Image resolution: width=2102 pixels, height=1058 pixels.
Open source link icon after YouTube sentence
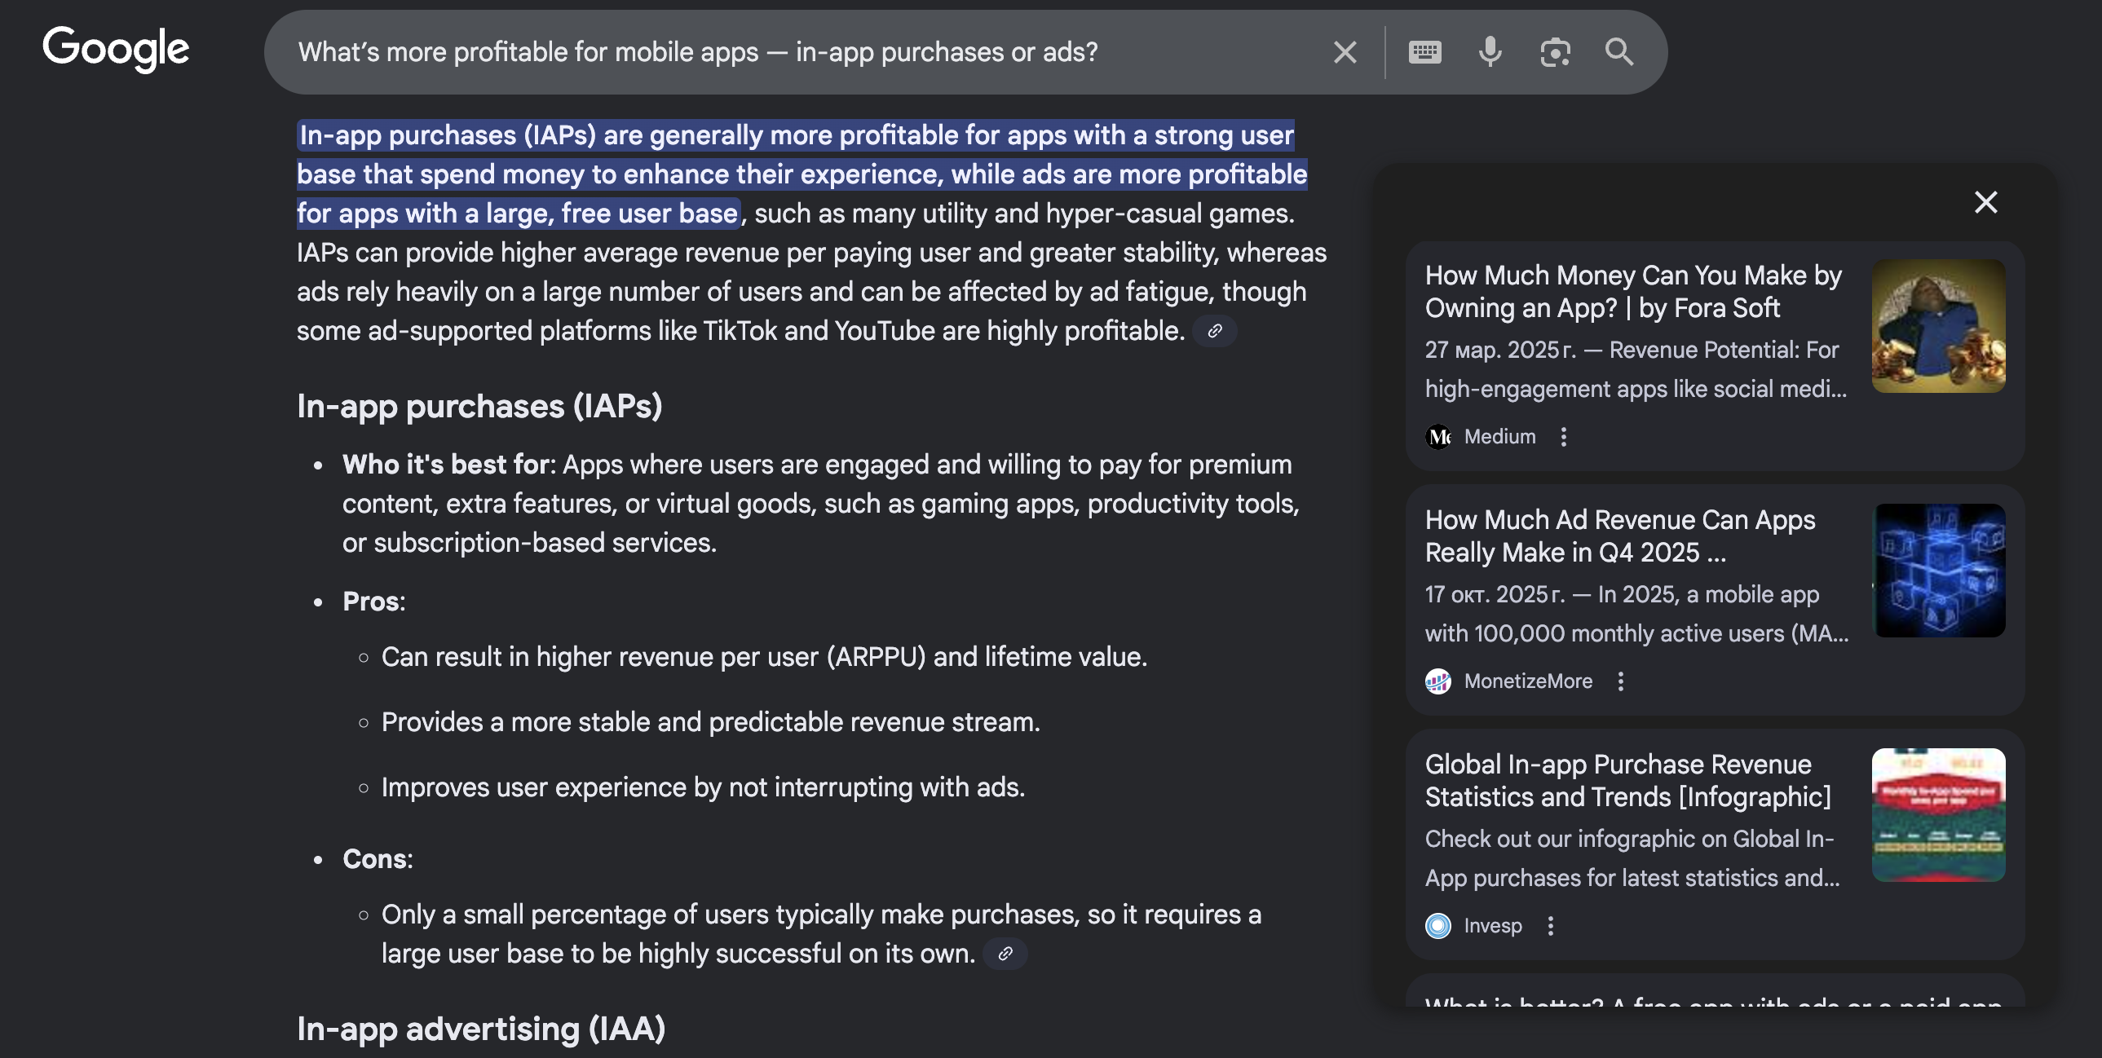coord(1214,331)
